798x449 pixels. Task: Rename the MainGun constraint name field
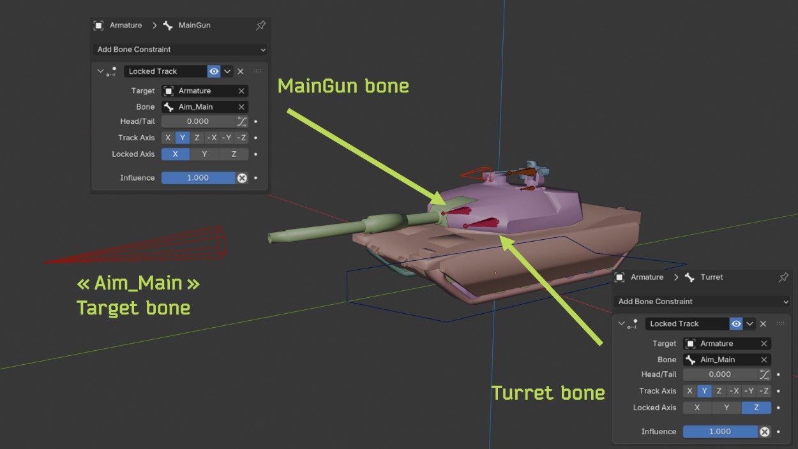click(165, 71)
